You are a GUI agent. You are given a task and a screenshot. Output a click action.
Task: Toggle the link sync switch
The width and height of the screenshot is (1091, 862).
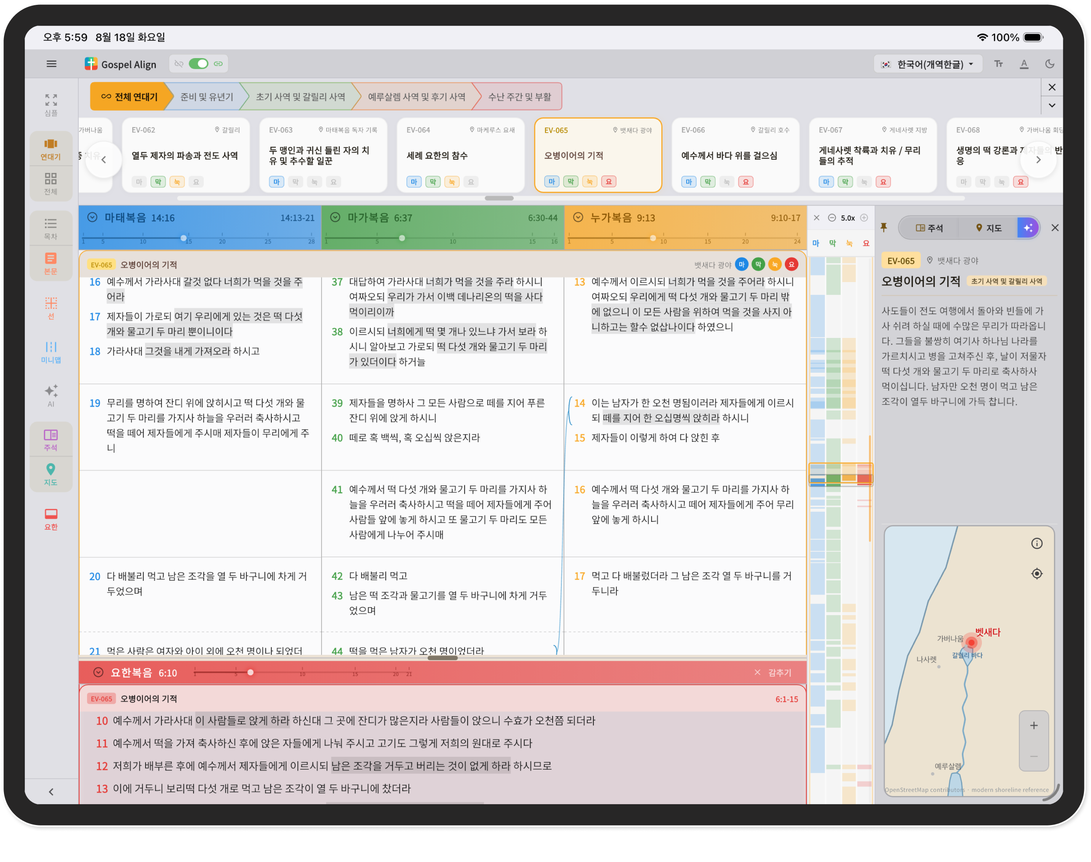click(198, 64)
